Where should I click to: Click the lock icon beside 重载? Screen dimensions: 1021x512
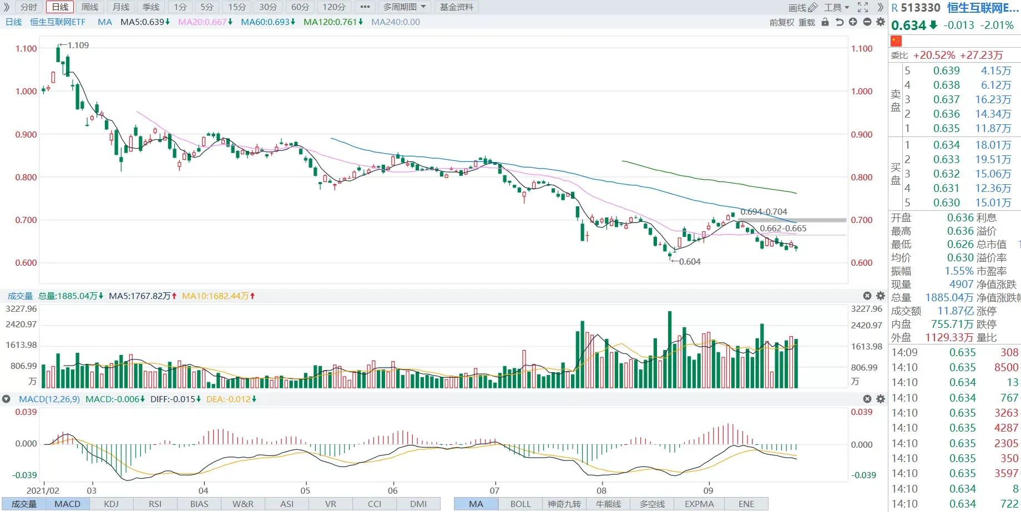pos(825,22)
